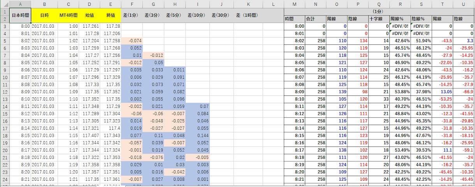Click the red value -53.25
This screenshot has width=475, height=187.
(442, 99)
